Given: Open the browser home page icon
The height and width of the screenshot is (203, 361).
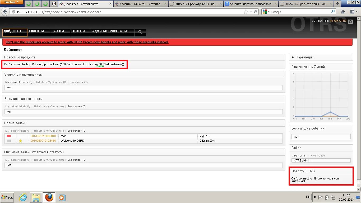Looking at the screenshot, I should pos(343,12).
